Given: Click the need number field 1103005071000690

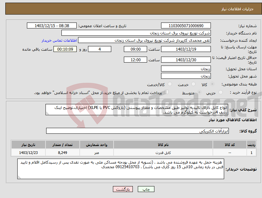Looking at the screenshot, I should tap(186, 26).
